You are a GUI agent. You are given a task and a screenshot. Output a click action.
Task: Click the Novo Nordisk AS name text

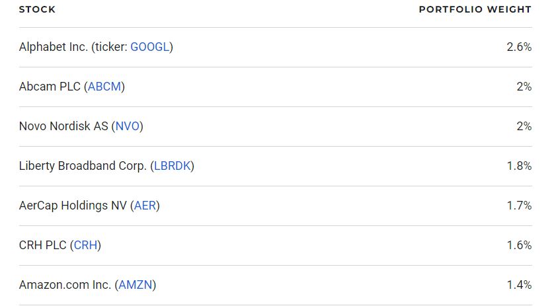[x=63, y=126]
